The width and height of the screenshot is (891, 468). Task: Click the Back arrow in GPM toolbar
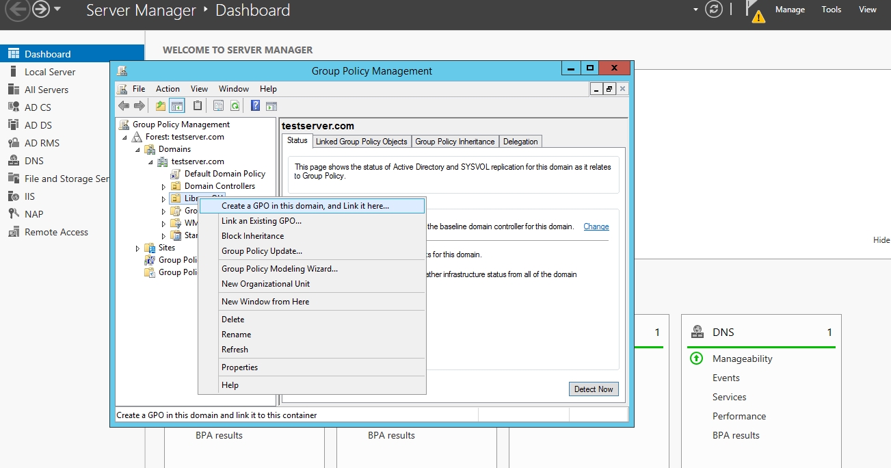[x=124, y=105]
